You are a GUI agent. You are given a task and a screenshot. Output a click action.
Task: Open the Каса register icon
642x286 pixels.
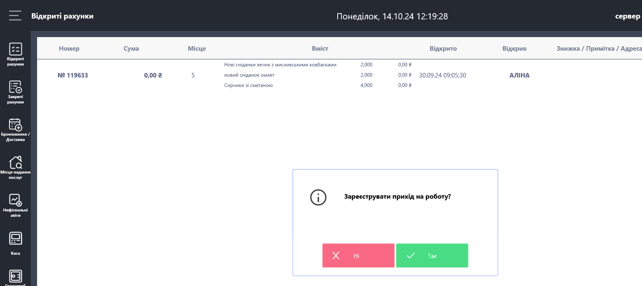click(x=16, y=238)
